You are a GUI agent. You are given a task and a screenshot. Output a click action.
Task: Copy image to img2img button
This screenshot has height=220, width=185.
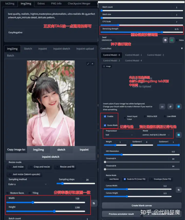coord(38,150)
